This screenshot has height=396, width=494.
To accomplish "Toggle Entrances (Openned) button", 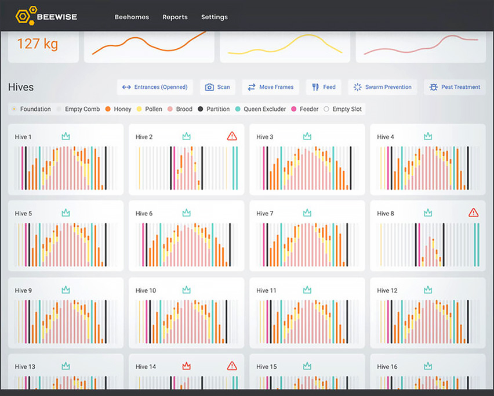I will [x=155, y=87].
